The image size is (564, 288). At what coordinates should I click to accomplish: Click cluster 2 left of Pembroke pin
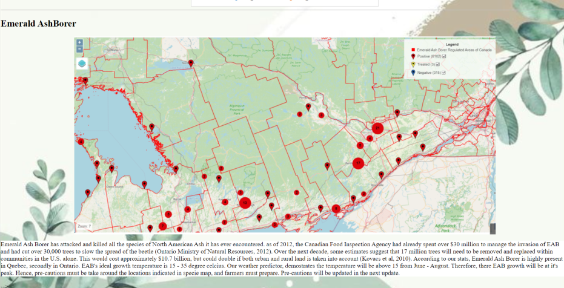click(300, 114)
